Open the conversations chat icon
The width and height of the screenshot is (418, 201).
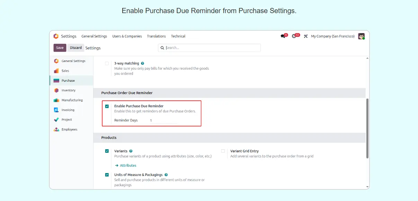click(x=283, y=36)
